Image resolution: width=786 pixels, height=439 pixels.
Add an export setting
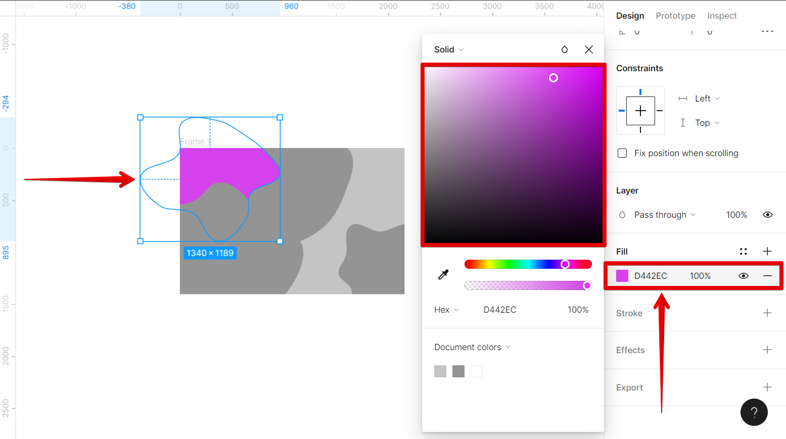(767, 387)
